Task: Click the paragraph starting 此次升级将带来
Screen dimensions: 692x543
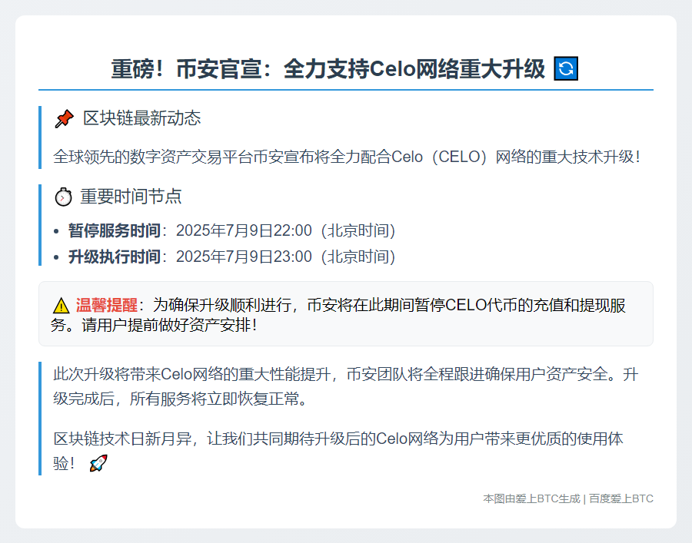Action: pos(346,386)
